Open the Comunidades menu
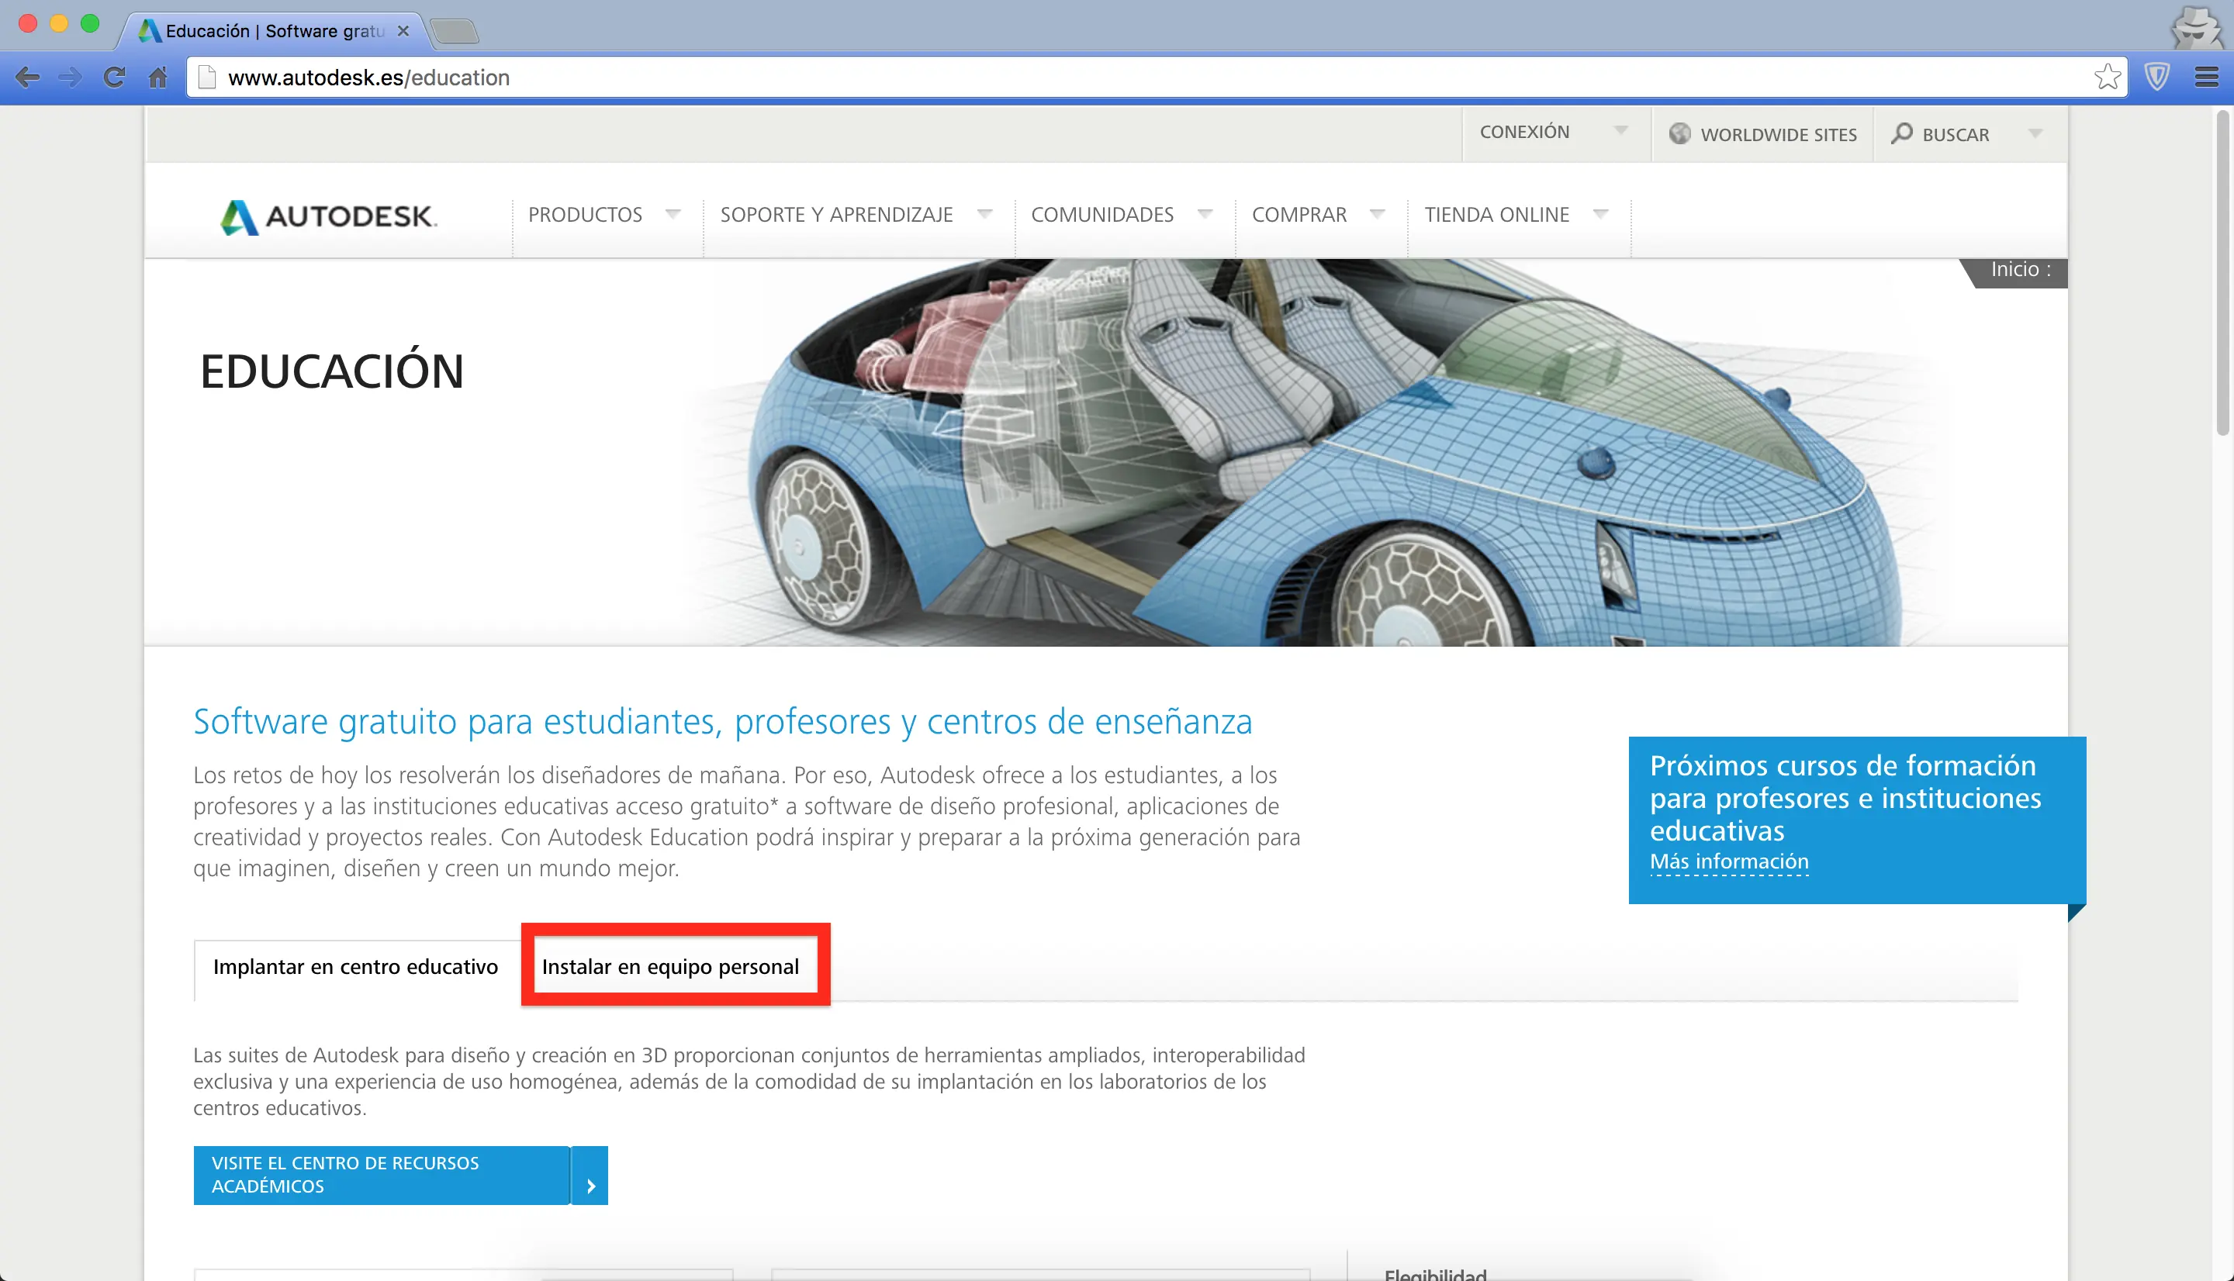Image resolution: width=2234 pixels, height=1281 pixels. pyautogui.click(x=1101, y=215)
